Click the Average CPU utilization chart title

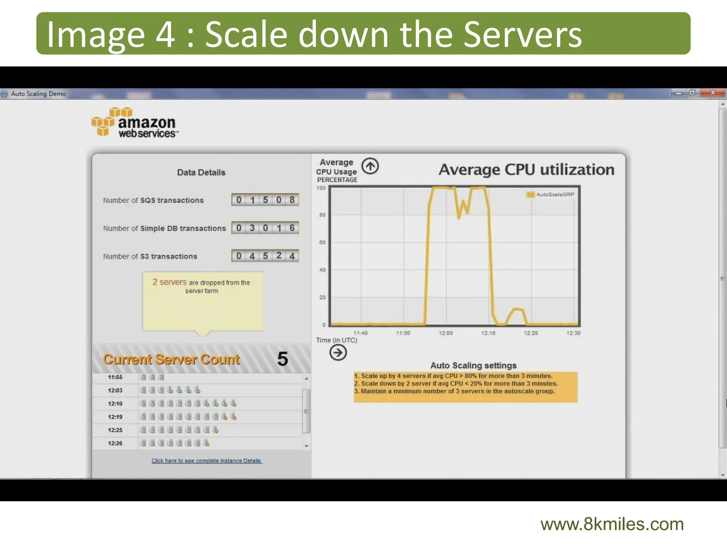526,170
